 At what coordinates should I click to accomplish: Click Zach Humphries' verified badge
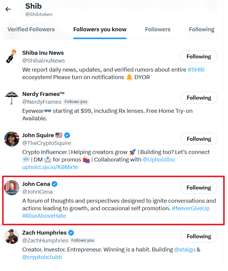[x=71, y=233]
